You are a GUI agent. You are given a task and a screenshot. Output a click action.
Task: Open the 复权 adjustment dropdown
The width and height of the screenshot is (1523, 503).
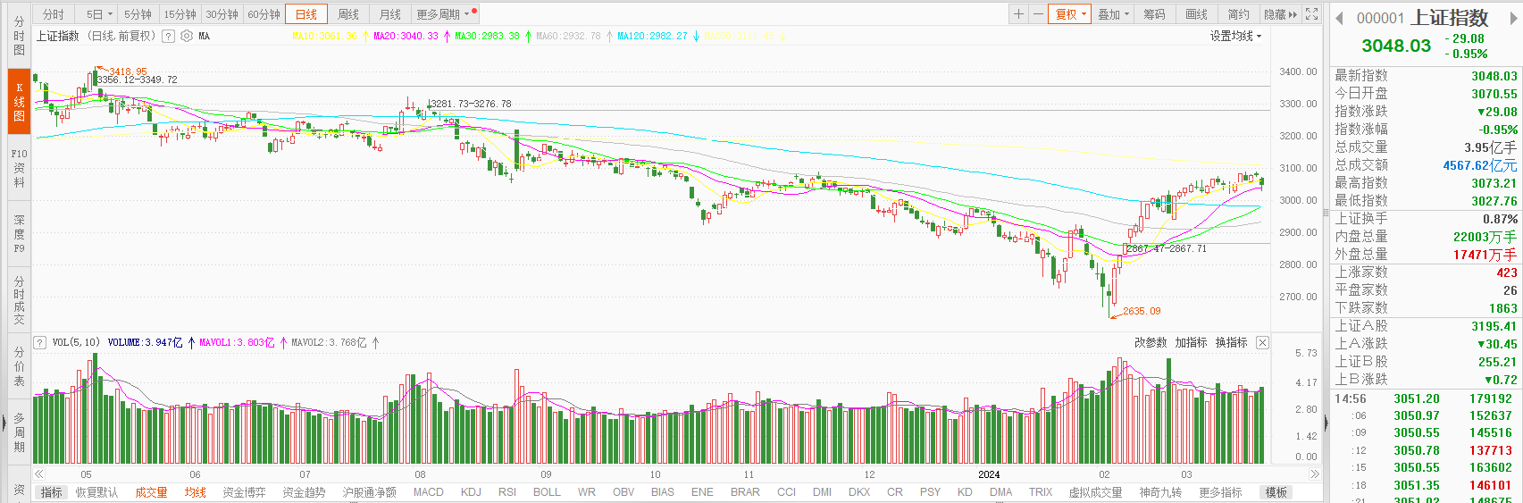pos(1069,14)
